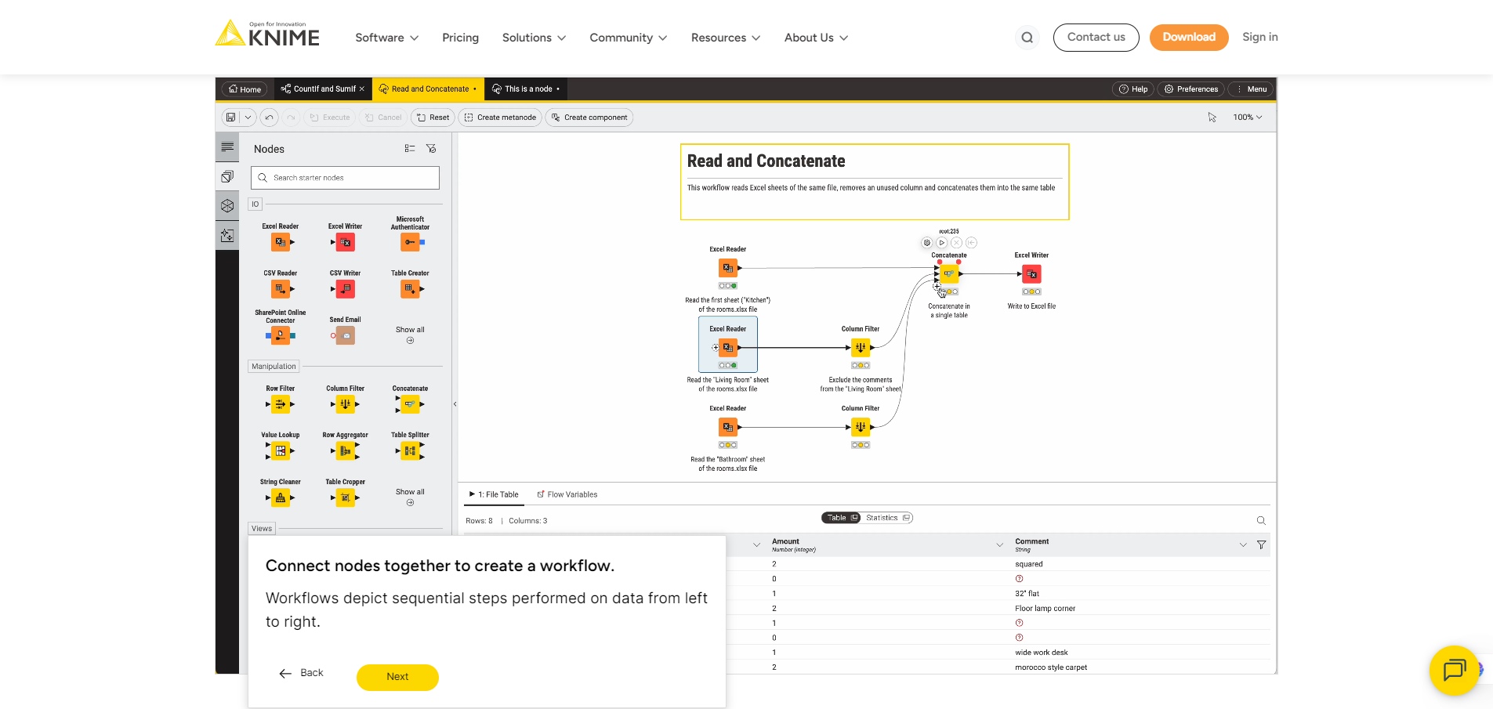This screenshot has height=709, width=1493.
Task: Select the SharePoint Online Connector node
Action: pos(281,335)
